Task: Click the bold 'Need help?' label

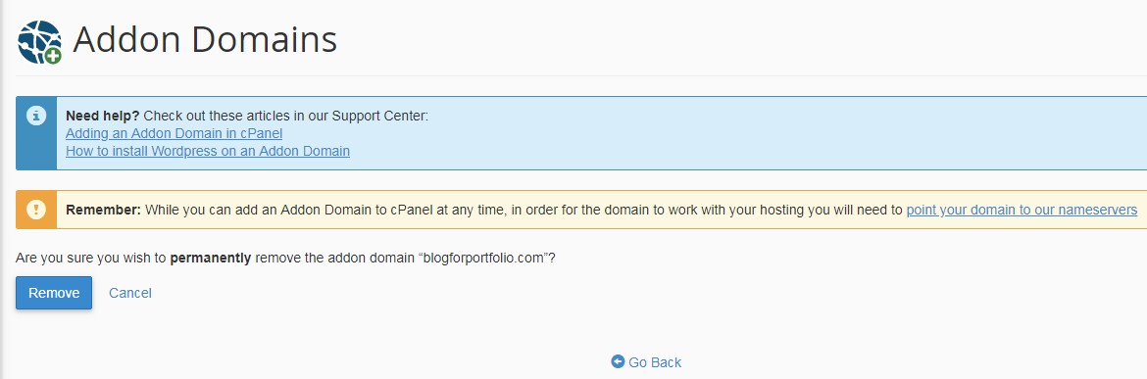Action: click(103, 117)
